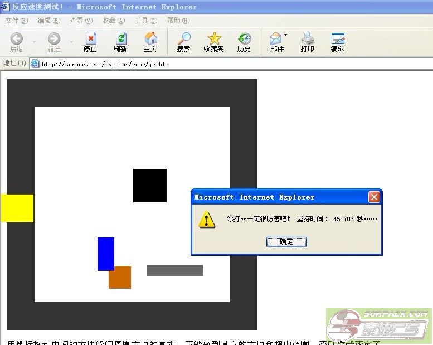Open the Edit page toolbar icon
Screen dimensions: 433x345
(x=338, y=38)
